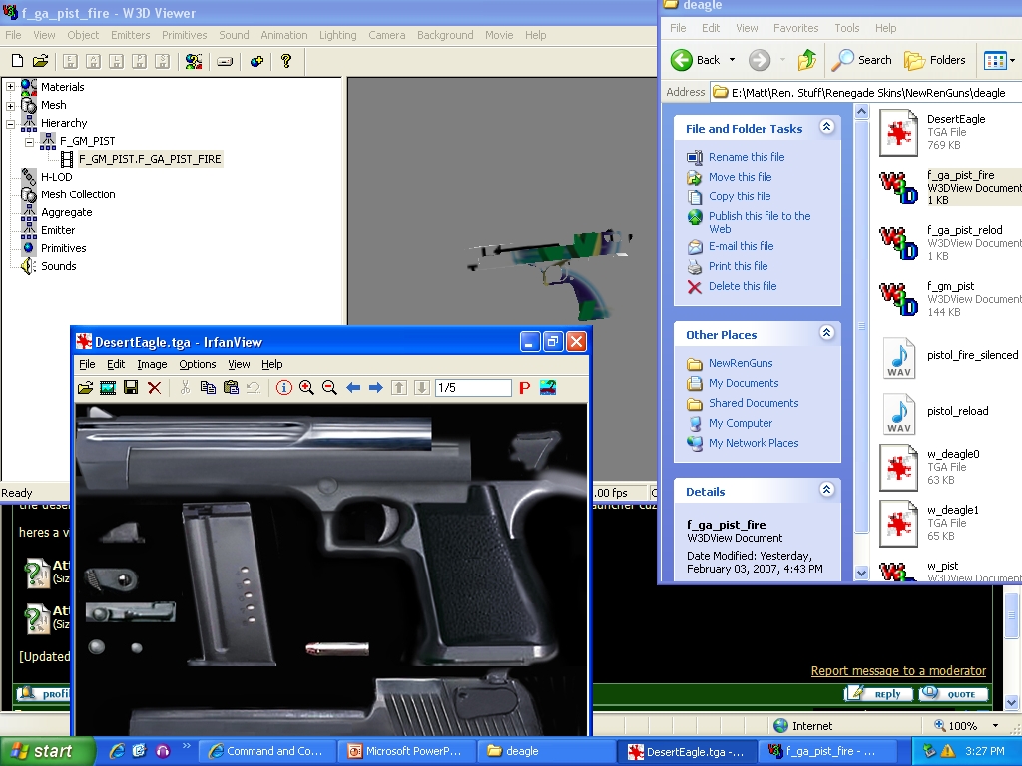
Task: Collapse the Hierarchy tree node
Action: [x=11, y=123]
